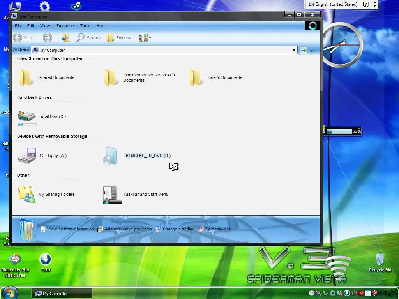The width and height of the screenshot is (399, 299).
Task: Click the Local Disk (C:) usage bar
Action: tap(27, 125)
